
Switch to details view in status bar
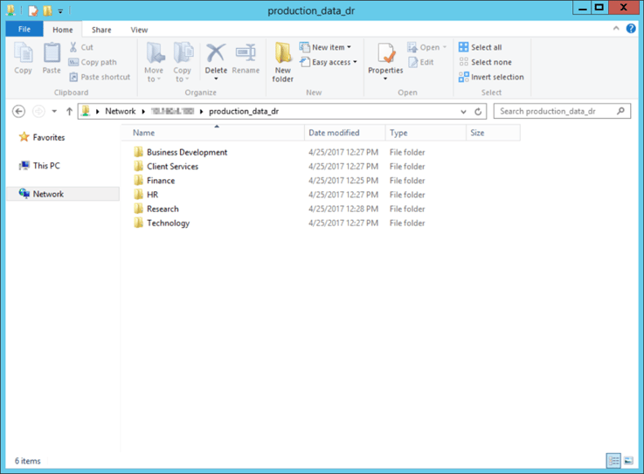pyautogui.click(x=614, y=461)
